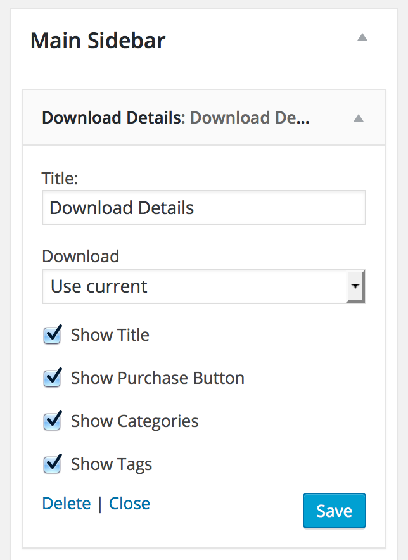The width and height of the screenshot is (408, 560).
Task: Disable the Show Categories checkbox
Action: pyautogui.click(x=52, y=421)
